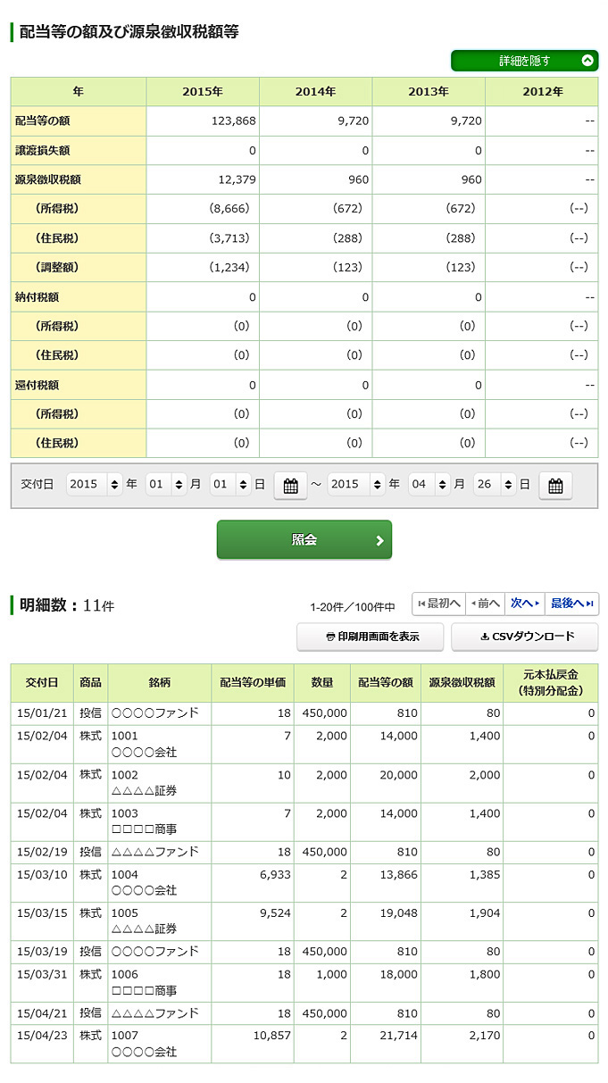Open the end year 2015 dropdown
The height and width of the screenshot is (1083, 608).
click(356, 484)
